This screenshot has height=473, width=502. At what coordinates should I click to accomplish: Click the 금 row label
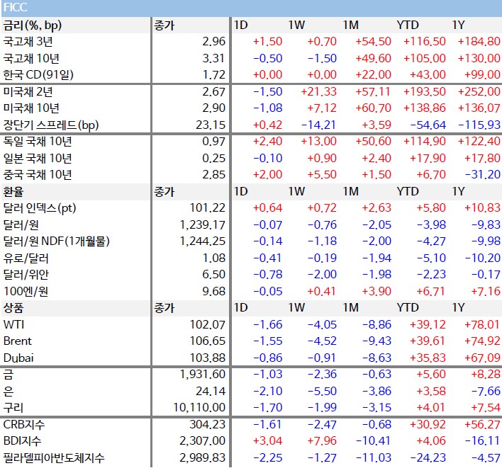[x=8, y=374]
